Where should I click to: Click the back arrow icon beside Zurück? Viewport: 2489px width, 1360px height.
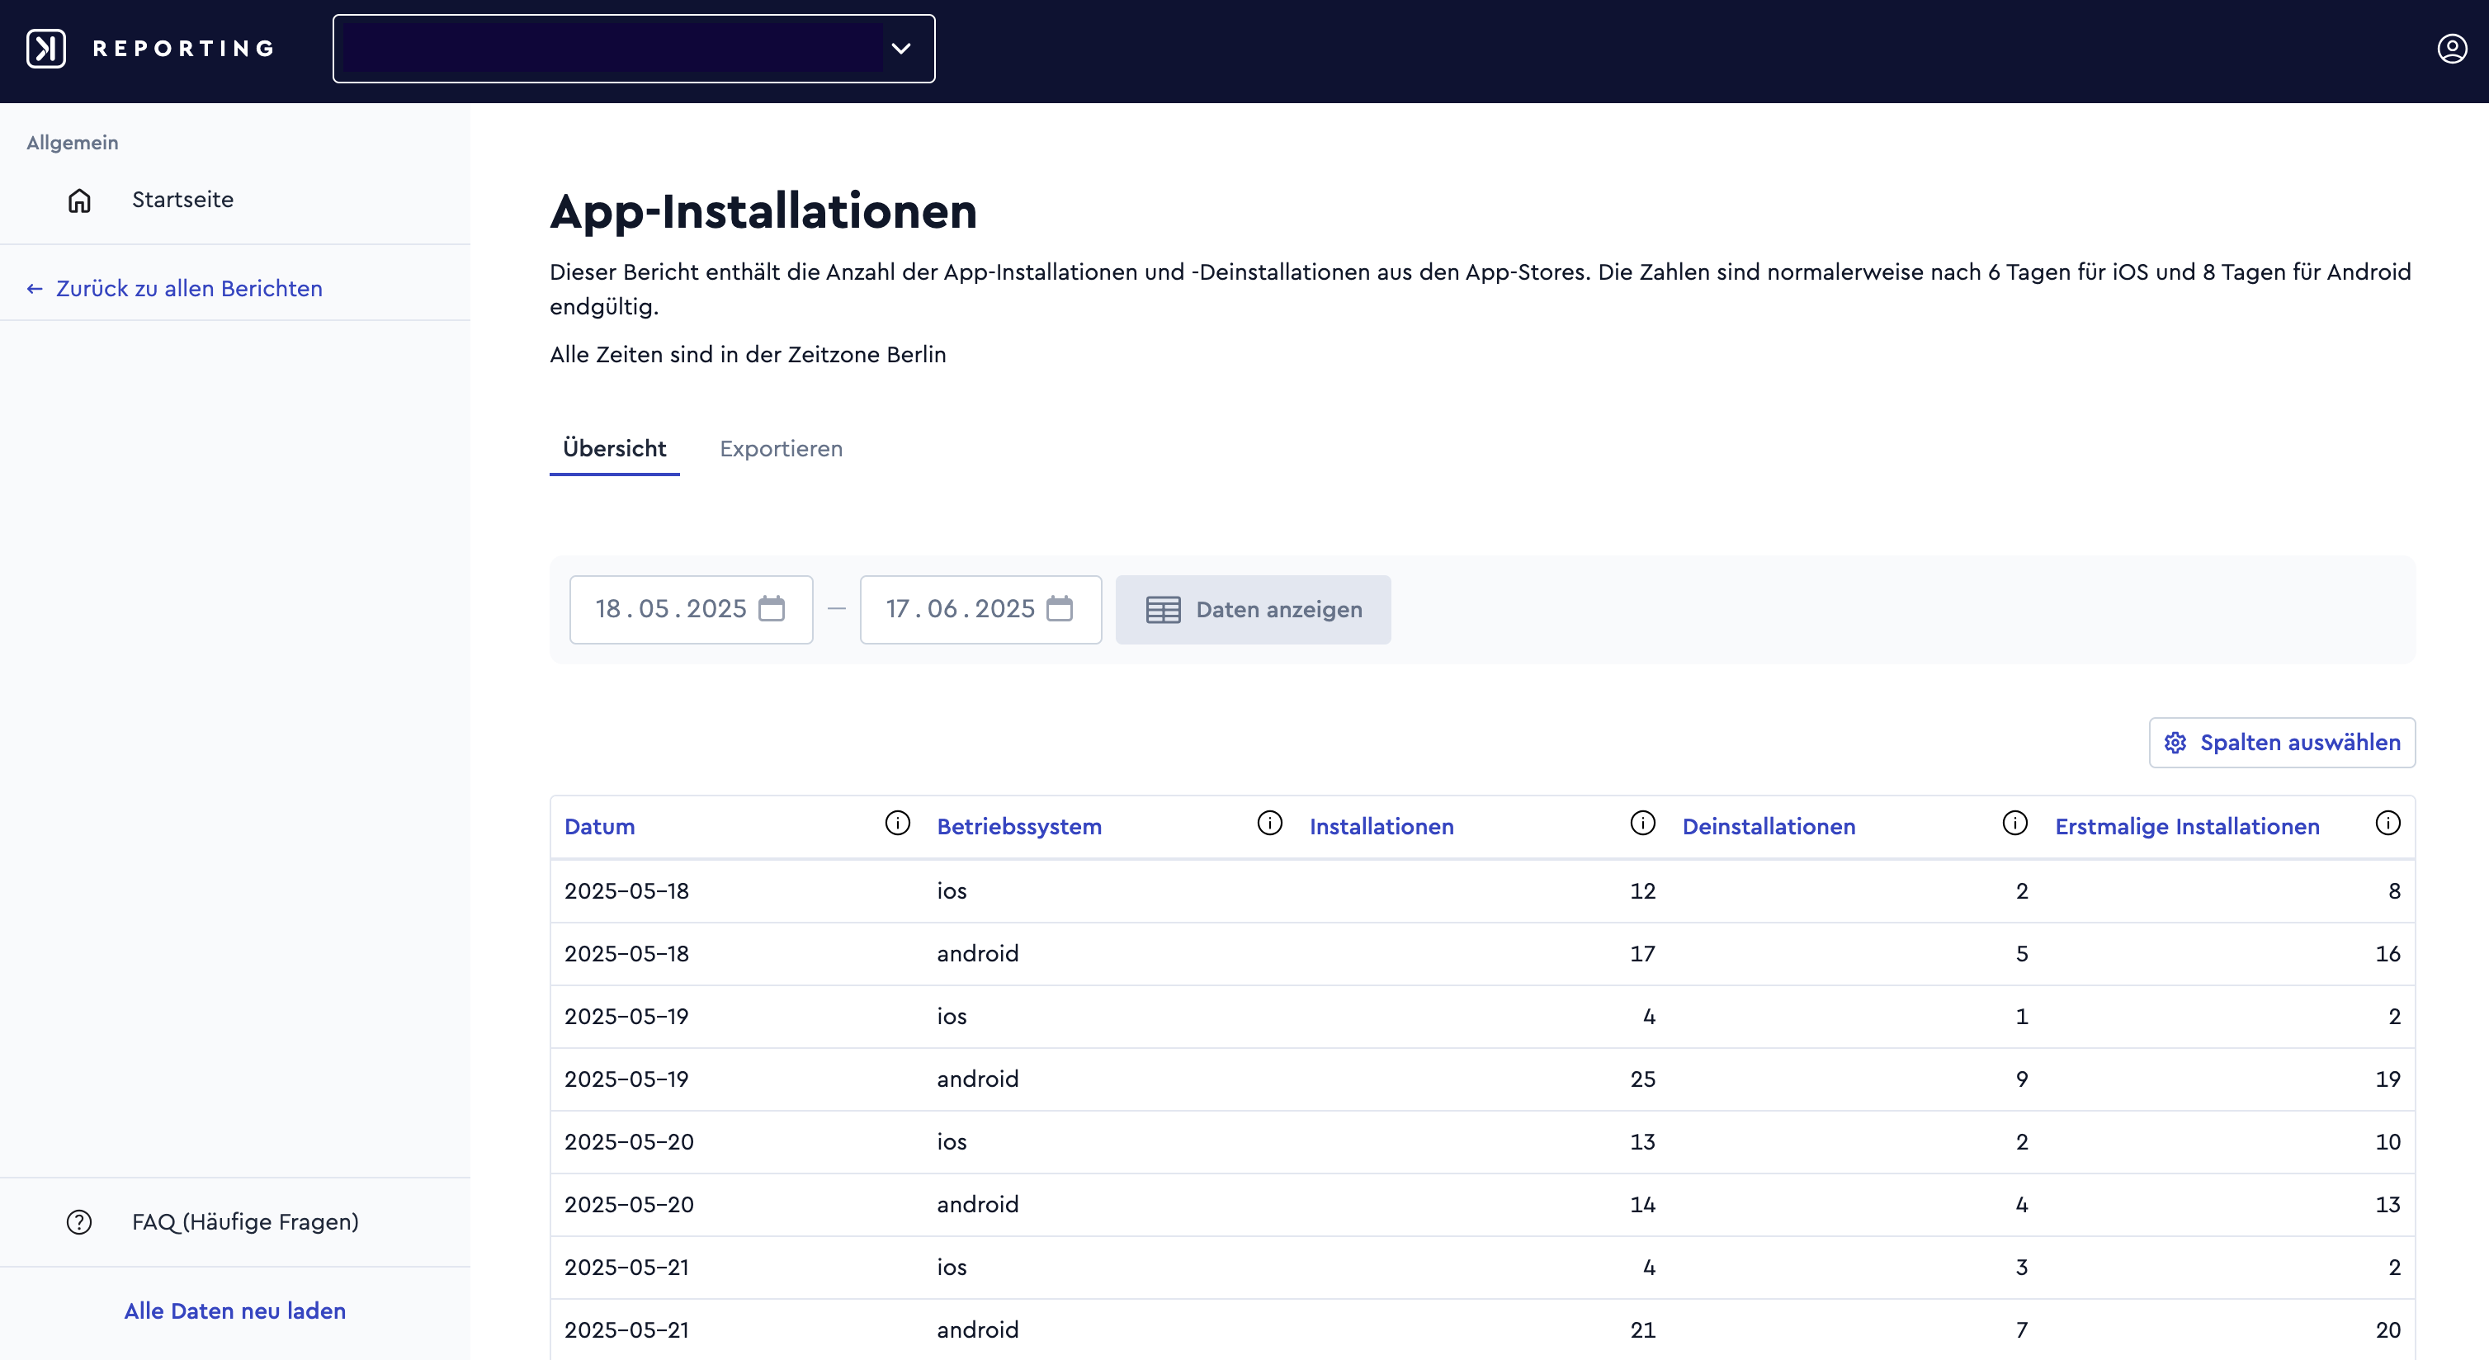(35, 289)
